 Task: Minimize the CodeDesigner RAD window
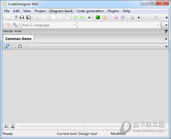pyautogui.click(x=145, y=3)
